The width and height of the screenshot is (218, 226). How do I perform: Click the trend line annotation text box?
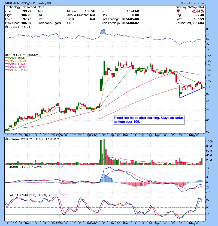tap(149, 120)
